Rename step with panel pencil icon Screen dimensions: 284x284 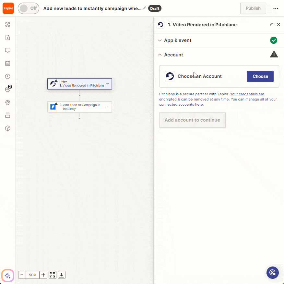(x=271, y=24)
